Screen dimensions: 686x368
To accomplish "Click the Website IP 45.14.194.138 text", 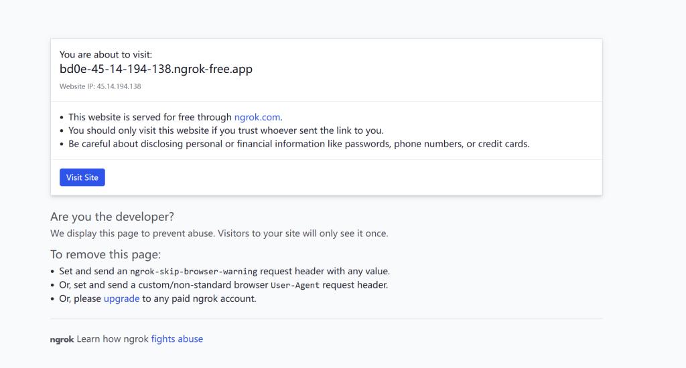I will tap(100, 86).
